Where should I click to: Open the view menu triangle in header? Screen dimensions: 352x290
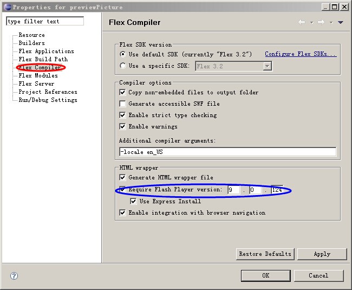point(341,22)
